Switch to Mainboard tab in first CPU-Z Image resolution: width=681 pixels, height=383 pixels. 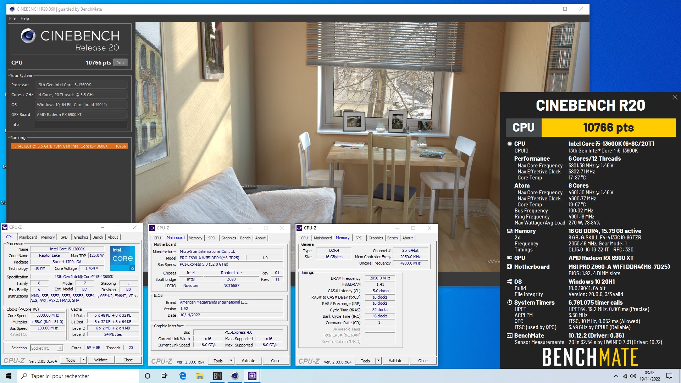pos(28,237)
